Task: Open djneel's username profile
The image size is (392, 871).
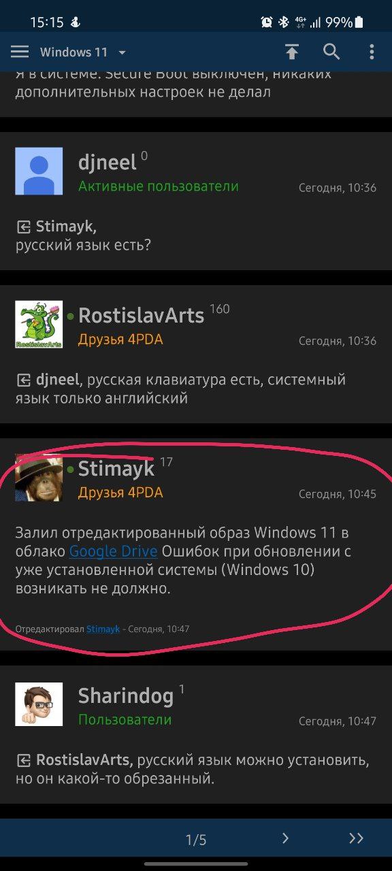Action: click(x=108, y=163)
